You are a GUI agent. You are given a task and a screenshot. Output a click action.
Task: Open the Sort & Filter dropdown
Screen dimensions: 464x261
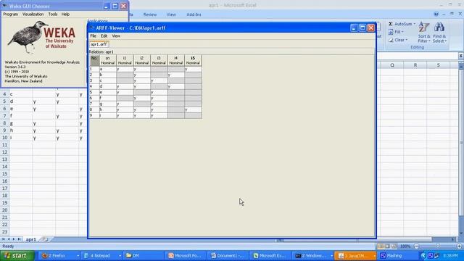[423, 33]
